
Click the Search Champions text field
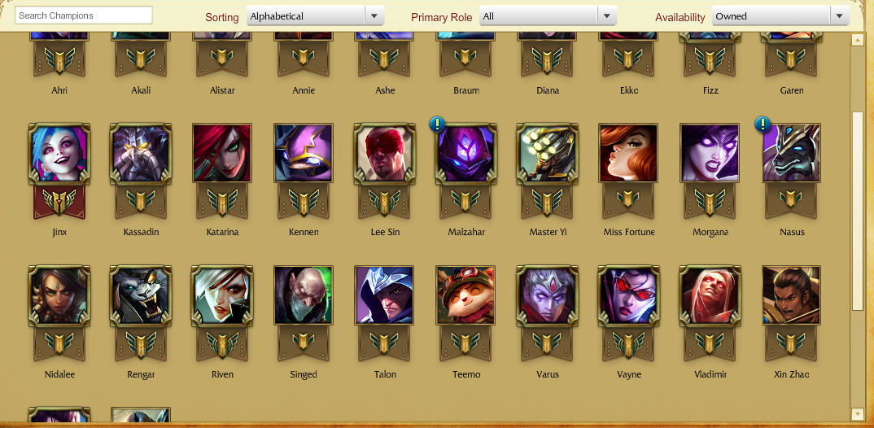(84, 15)
